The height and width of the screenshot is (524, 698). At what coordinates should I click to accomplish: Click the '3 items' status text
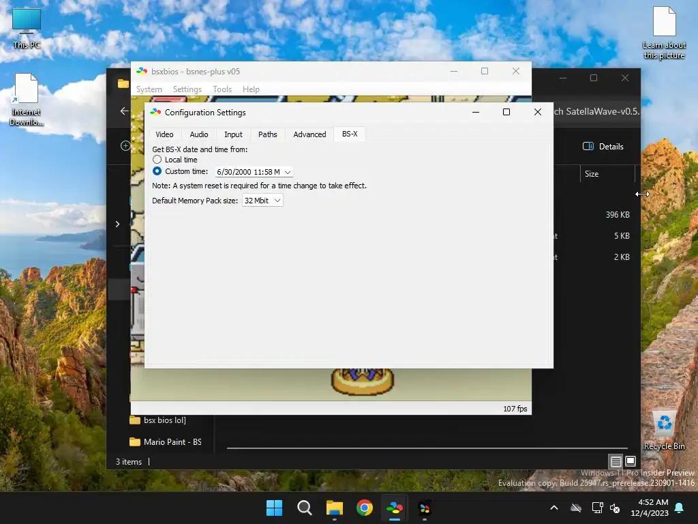[x=129, y=462]
